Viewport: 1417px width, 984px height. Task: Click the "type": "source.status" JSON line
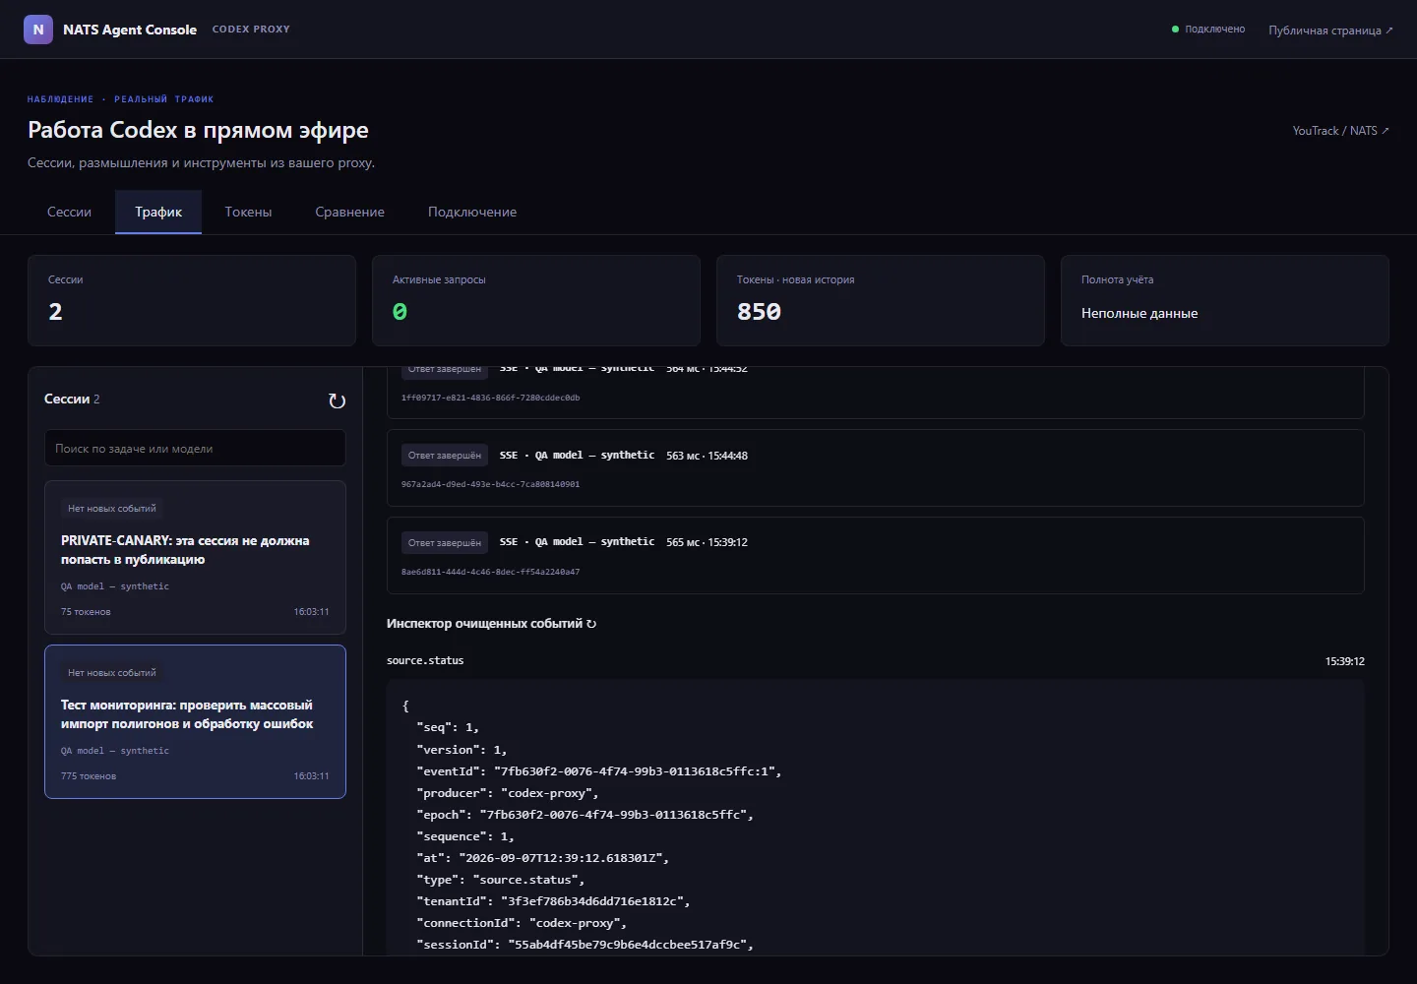tap(500, 880)
